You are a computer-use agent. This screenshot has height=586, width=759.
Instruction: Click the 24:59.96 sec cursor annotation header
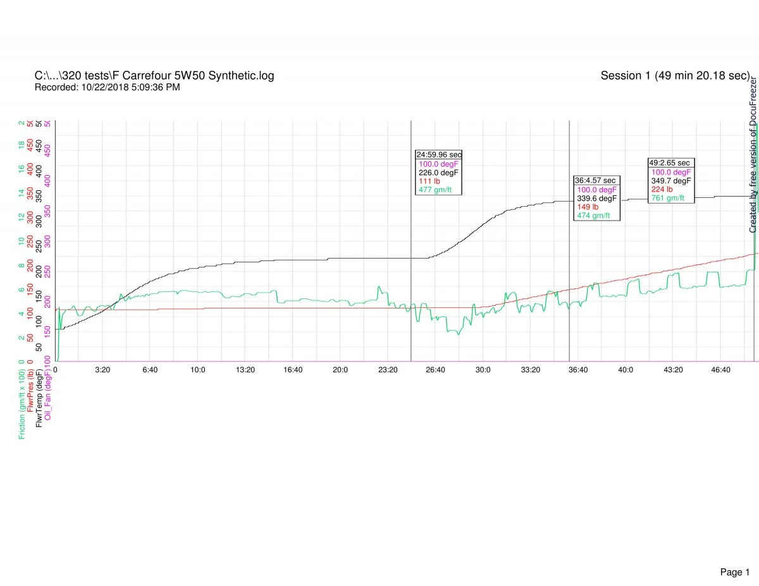pos(438,154)
